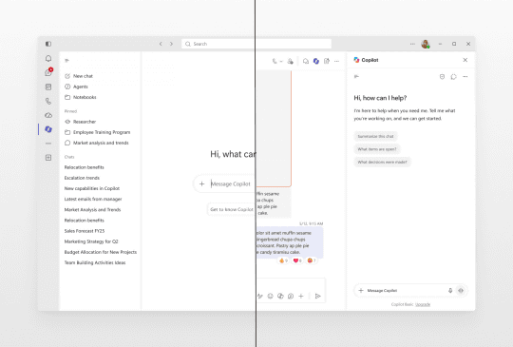Click the Copilot icon in the chat header
The image size is (513, 347).
click(316, 61)
